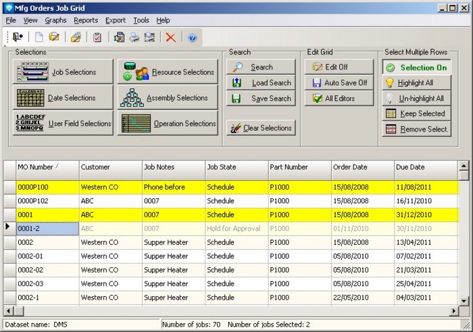This screenshot has height=332, width=473.
Task: Open the Export menu
Action: click(116, 20)
